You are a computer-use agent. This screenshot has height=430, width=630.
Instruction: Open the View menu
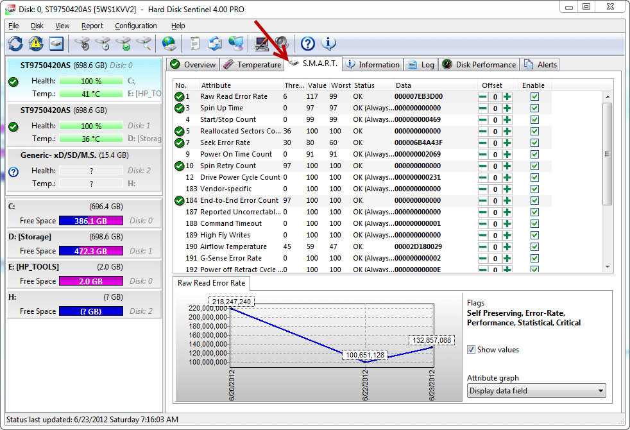(x=62, y=26)
